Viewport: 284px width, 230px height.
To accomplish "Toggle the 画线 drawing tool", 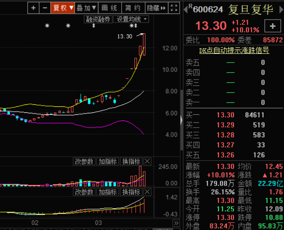I will coord(110,8).
